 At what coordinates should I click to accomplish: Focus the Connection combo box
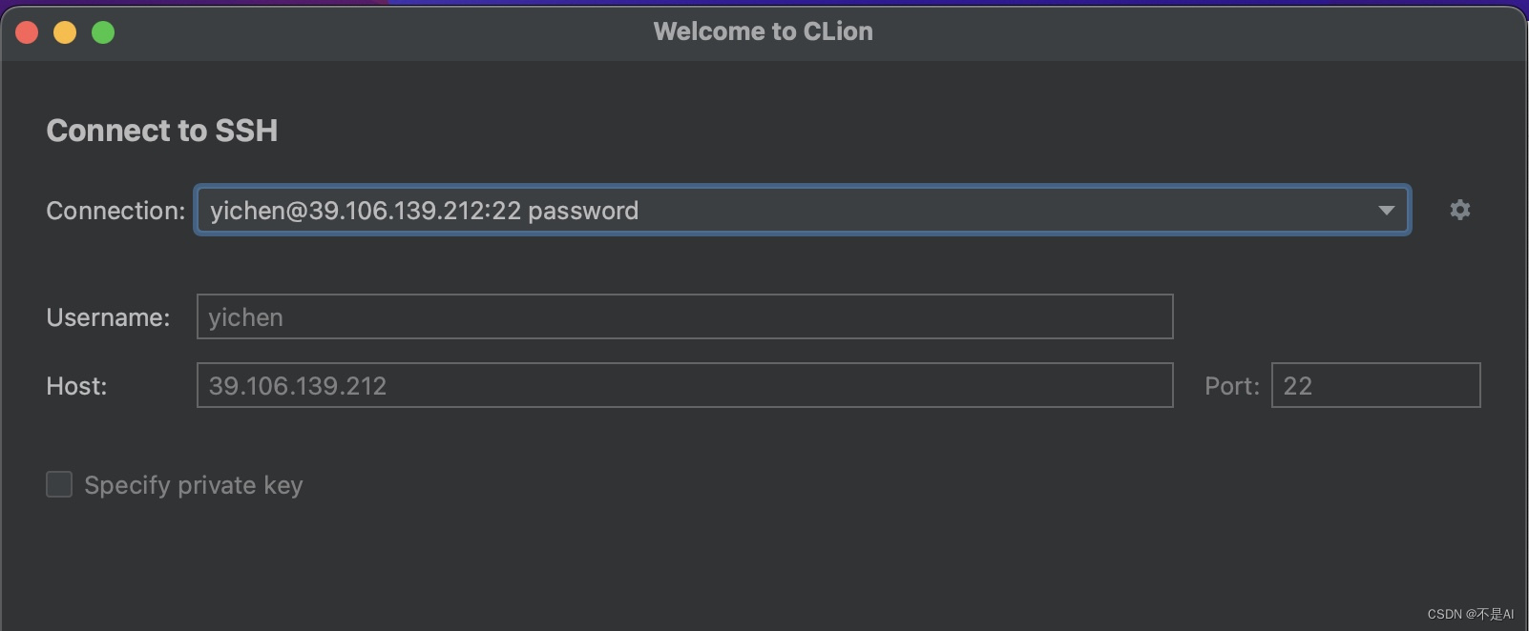[x=764, y=210]
